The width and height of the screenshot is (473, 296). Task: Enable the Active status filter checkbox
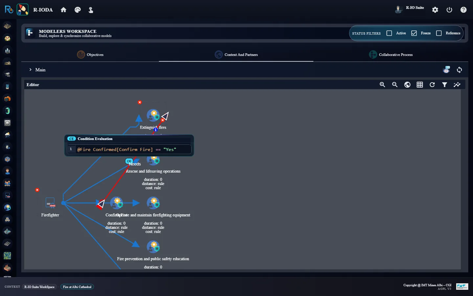(389, 33)
